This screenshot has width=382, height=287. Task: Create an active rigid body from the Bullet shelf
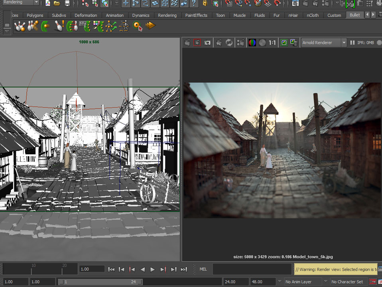pos(20,26)
